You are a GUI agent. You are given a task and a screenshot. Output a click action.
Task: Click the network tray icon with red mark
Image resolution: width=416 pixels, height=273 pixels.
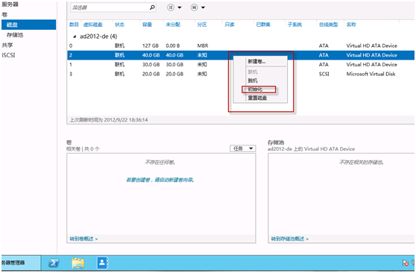pyautogui.click(x=405, y=263)
